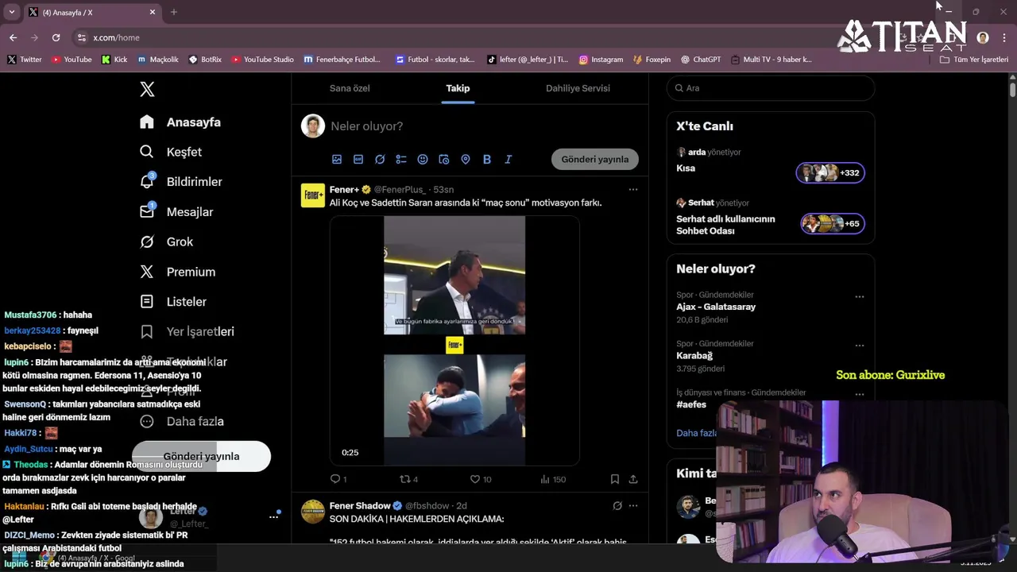This screenshot has width=1017, height=572.
Task: Open Anasayfa home in sidebar
Action: click(x=180, y=122)
